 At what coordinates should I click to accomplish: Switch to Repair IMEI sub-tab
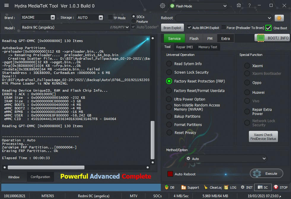(x=185, y=47)
